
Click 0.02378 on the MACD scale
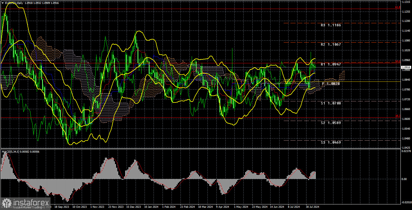pyautogui.click(x=406, y=151)
